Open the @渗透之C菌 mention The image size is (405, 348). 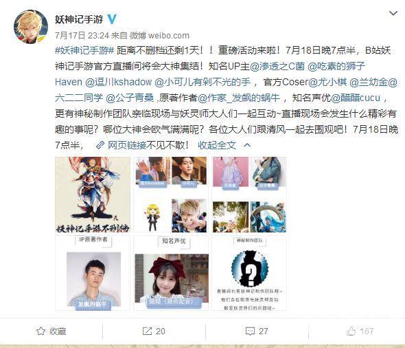coord(277,66)
